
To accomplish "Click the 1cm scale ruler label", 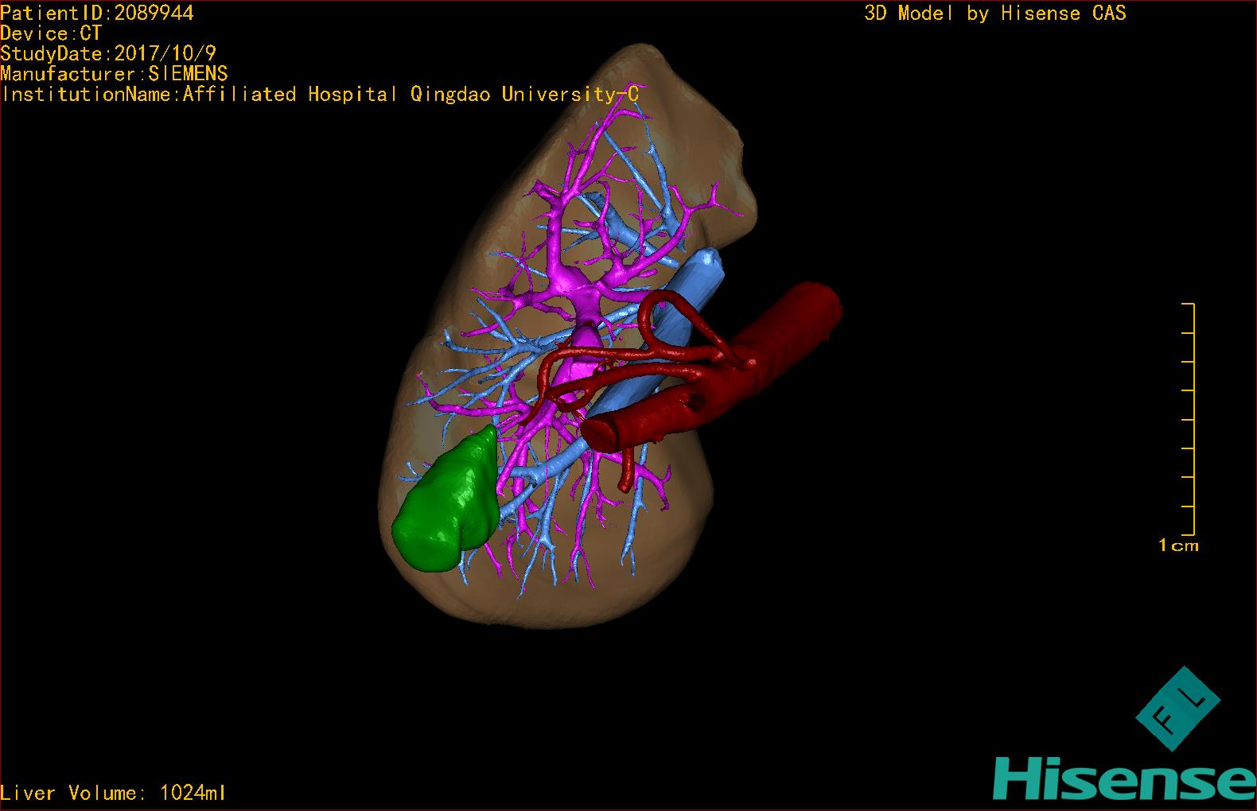I will 1178,545.
